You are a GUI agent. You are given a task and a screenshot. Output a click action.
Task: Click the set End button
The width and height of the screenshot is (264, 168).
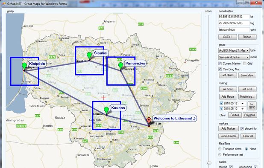[247, 89]
